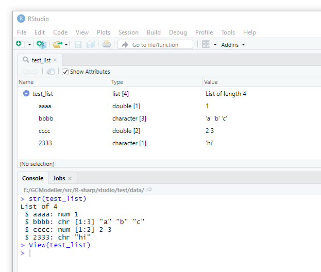Collapse the test_list tree node
This screenshot has width=321, height=272.
(26, 94)
